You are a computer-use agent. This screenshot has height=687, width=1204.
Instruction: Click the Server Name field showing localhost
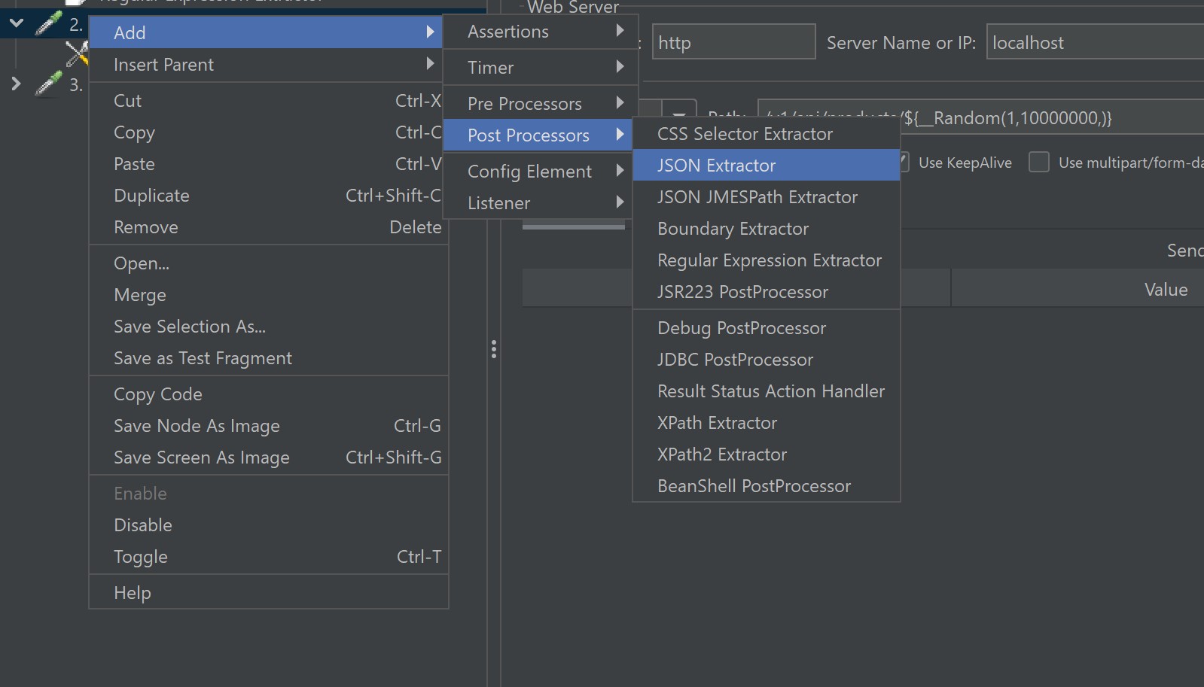[x=1092, y=43]
